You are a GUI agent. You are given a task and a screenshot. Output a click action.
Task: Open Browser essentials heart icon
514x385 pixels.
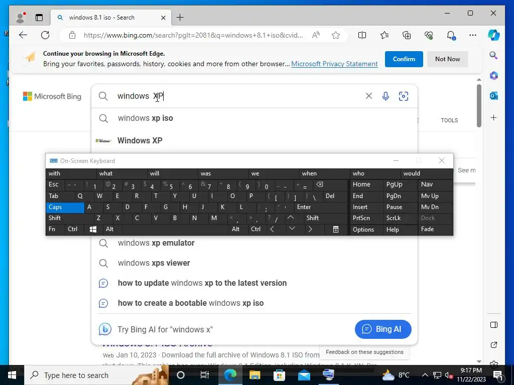point(429,35)
